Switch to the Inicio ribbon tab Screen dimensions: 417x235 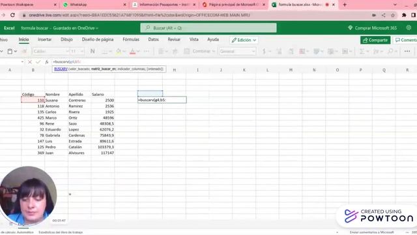click(23, 39)
